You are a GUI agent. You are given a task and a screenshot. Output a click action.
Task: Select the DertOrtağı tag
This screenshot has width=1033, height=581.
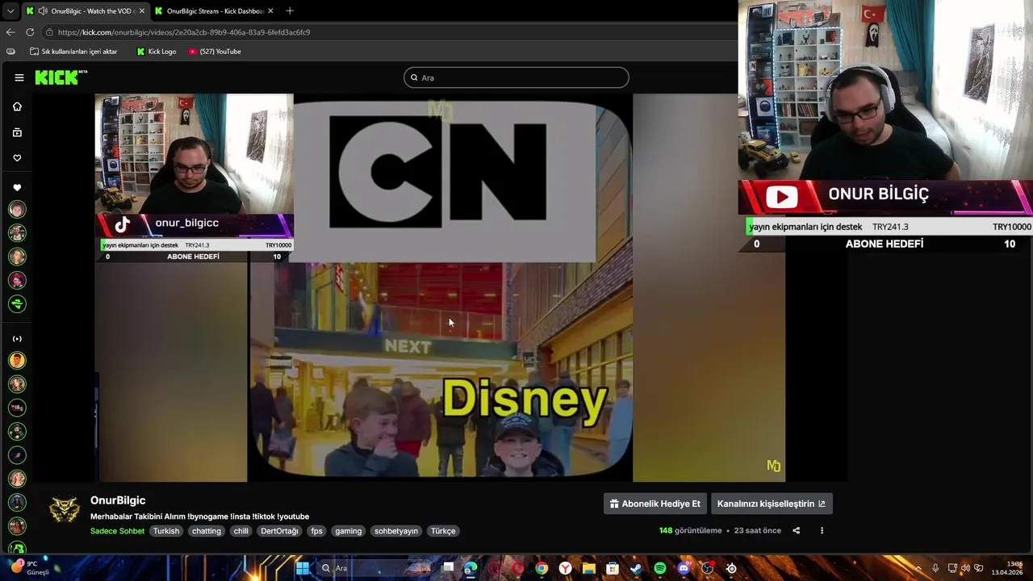pyautogui.click(x=279, y=531)
